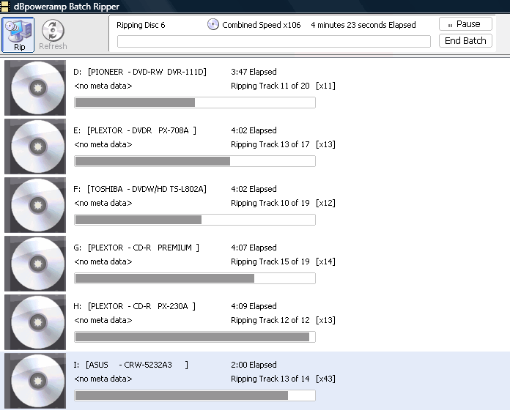
Task: Click 'Ripping Track 10 of 19' status
Action: (270, 203)
